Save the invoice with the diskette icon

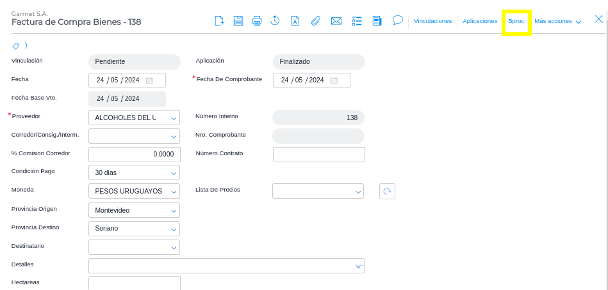coord(238,21)
